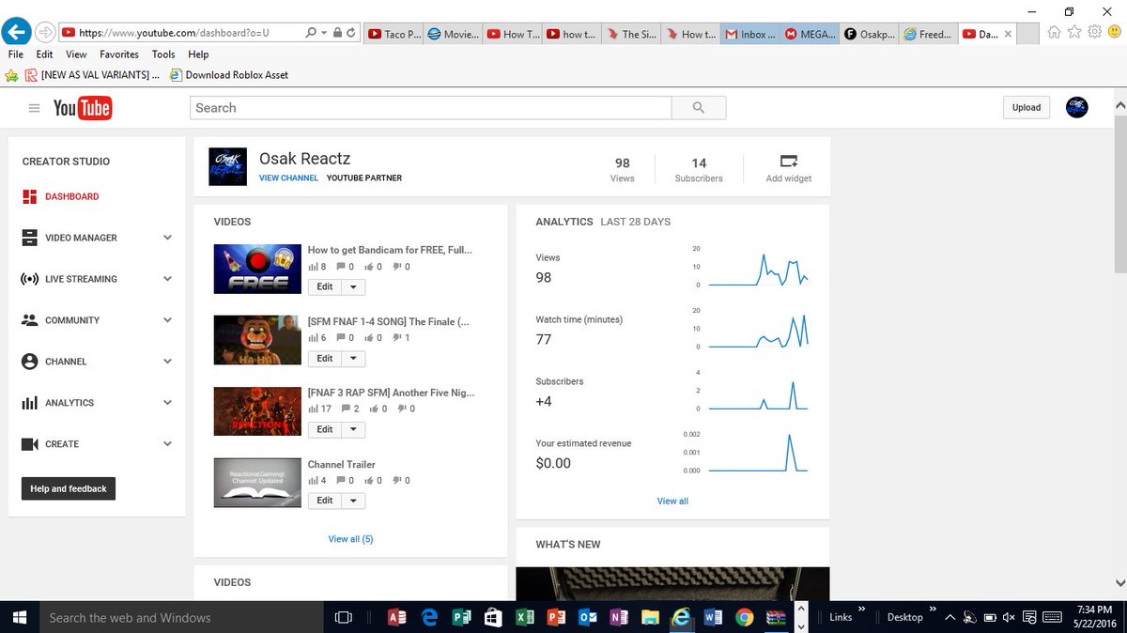Open the YouTube hamburger guide menu
Screen dimensions: 1127x633
coord(34,108)
